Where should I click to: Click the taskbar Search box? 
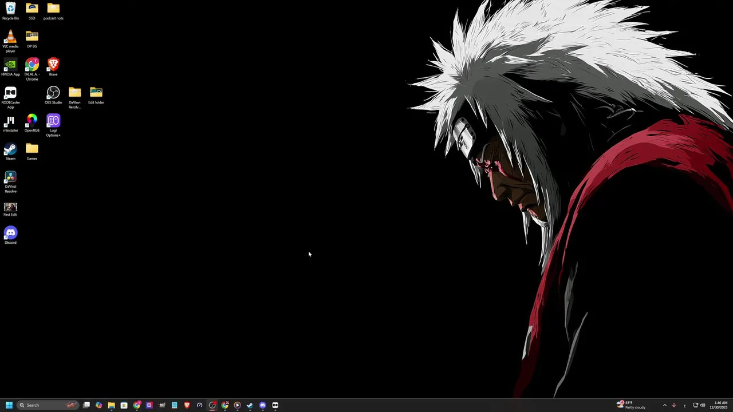[x=48, y=405]
